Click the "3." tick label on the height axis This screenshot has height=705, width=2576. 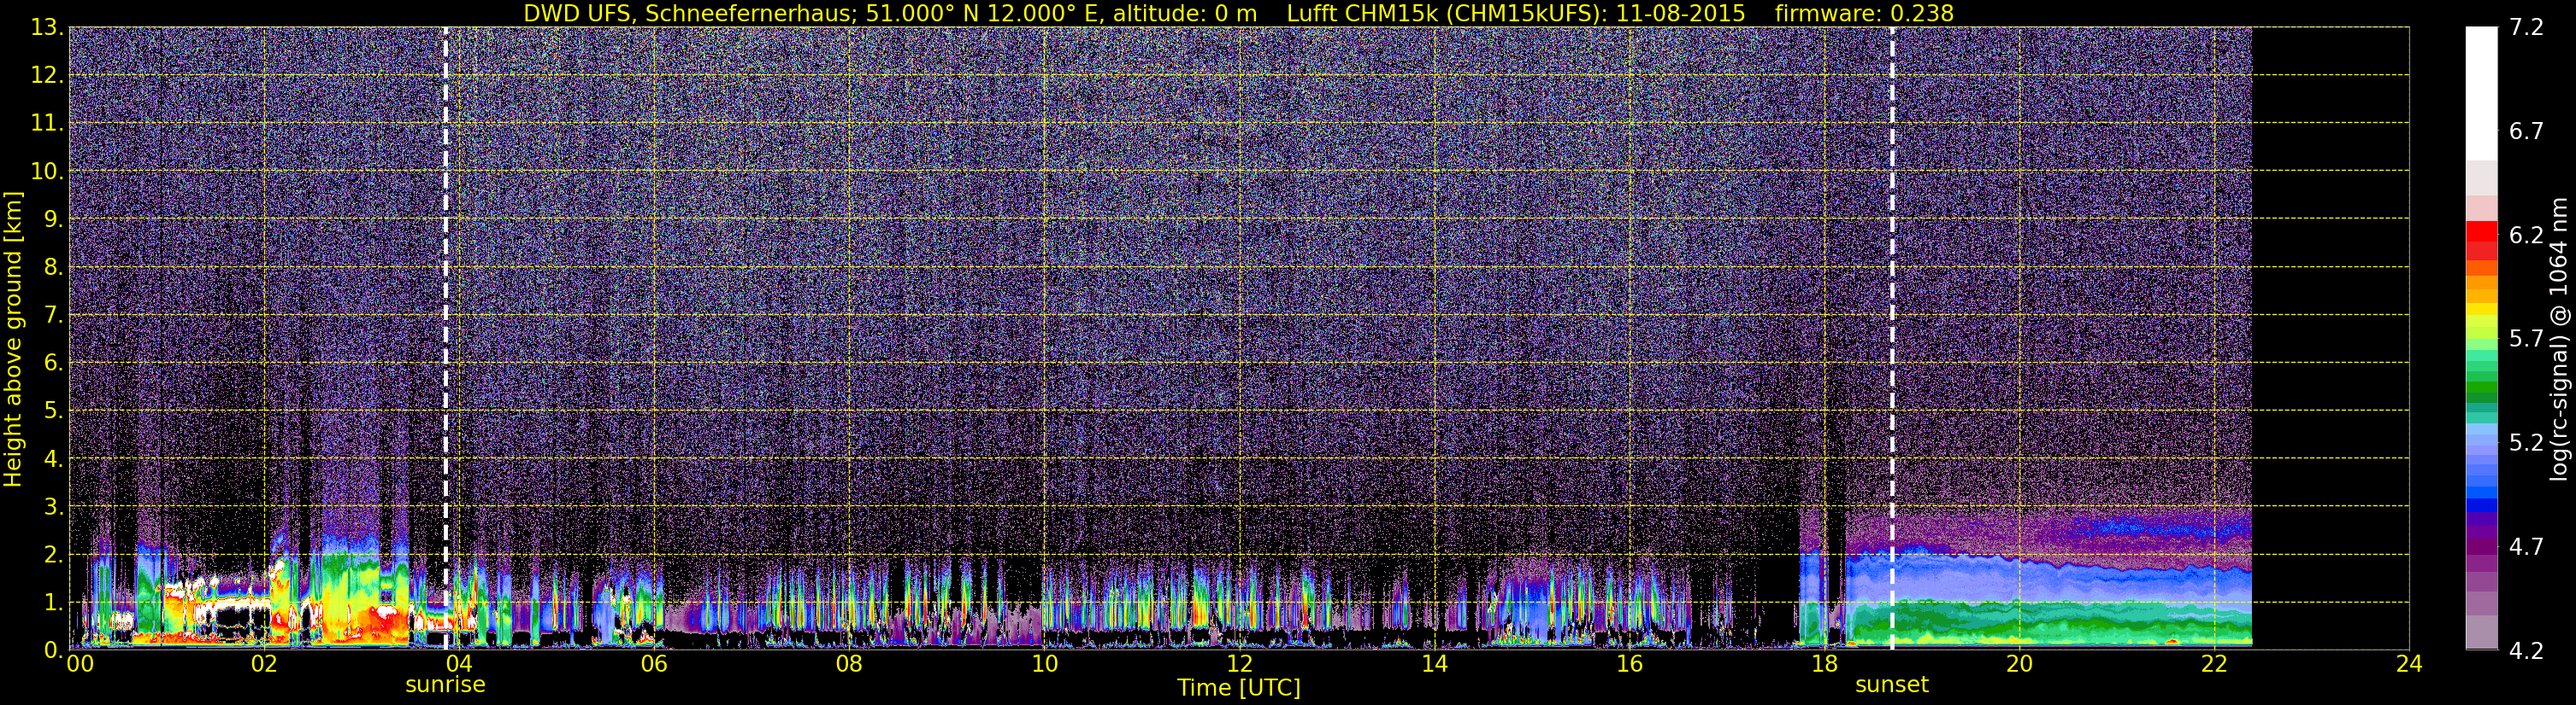coord(53,507)
